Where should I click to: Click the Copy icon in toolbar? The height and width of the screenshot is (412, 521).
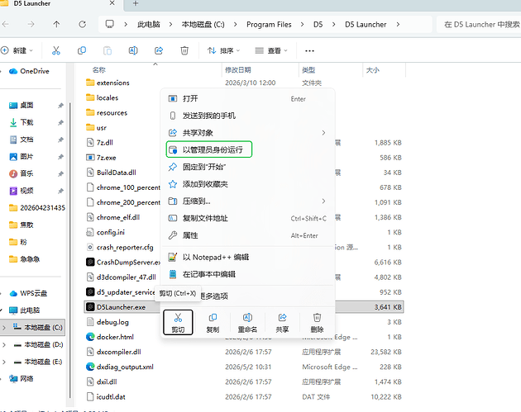[x=82, y=50]
